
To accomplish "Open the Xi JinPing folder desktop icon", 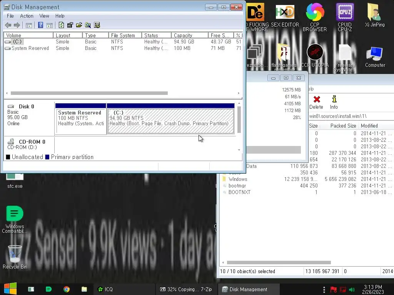I will 375,15.
